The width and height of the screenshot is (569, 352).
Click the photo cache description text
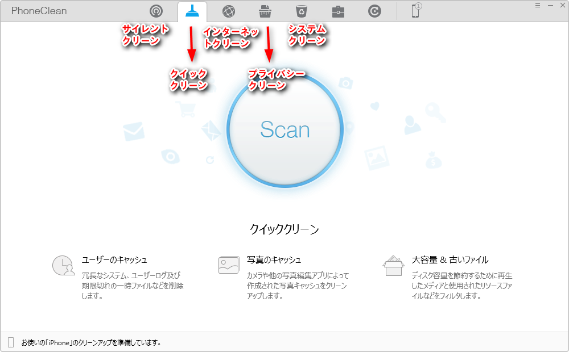[298, 286]
